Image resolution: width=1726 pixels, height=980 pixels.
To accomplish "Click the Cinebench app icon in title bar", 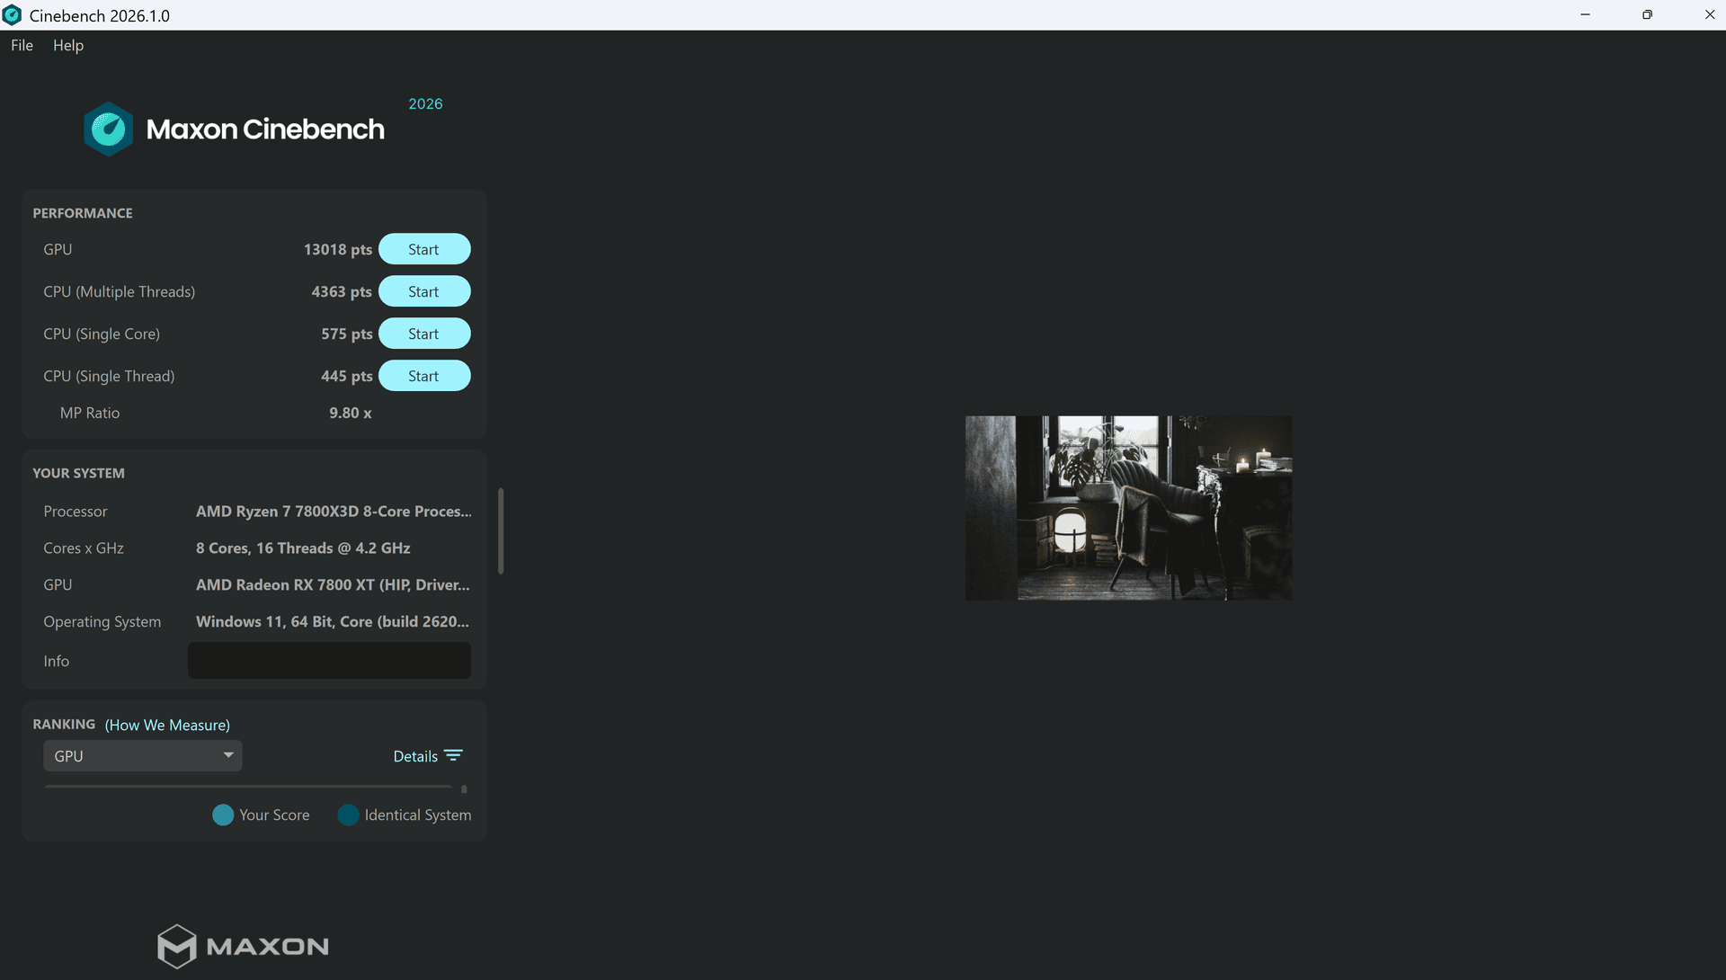I will [12, 15].
